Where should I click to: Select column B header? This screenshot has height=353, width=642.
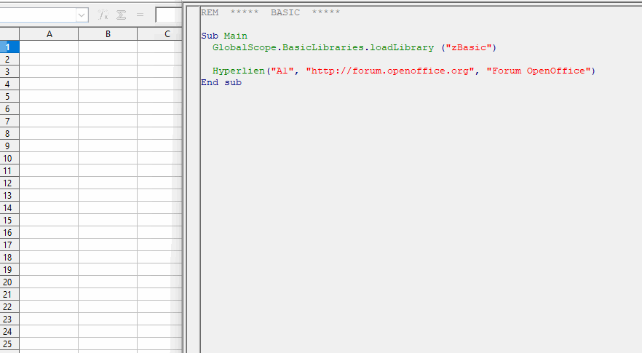click(x=108, y=34)
